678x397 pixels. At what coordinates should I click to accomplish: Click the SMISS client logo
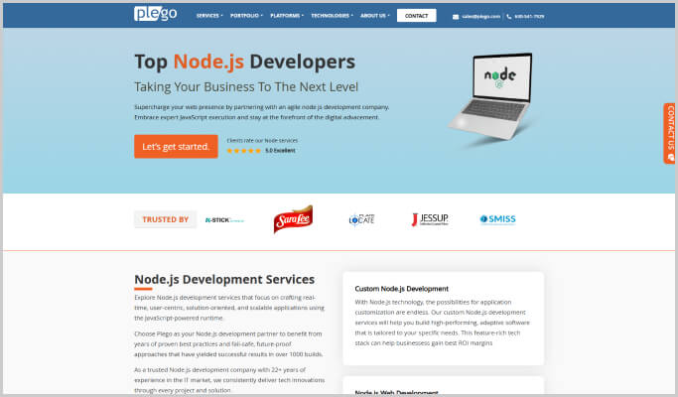[497, 219]
